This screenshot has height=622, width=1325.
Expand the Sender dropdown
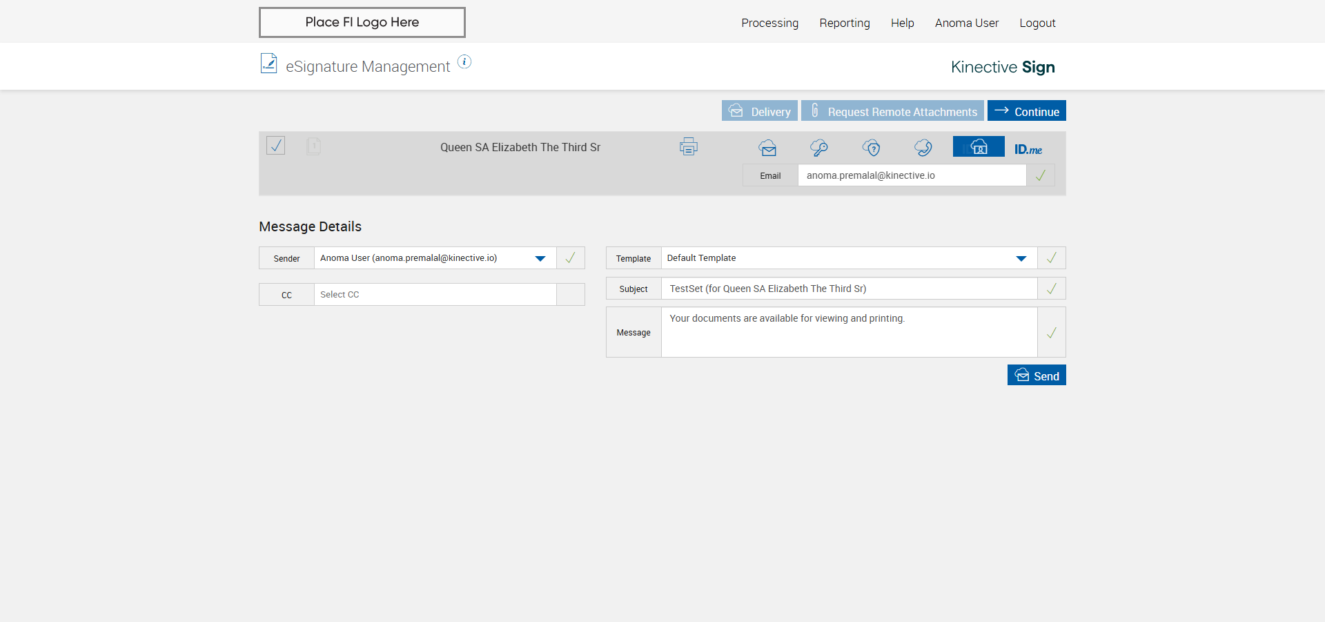click(540, 258)
